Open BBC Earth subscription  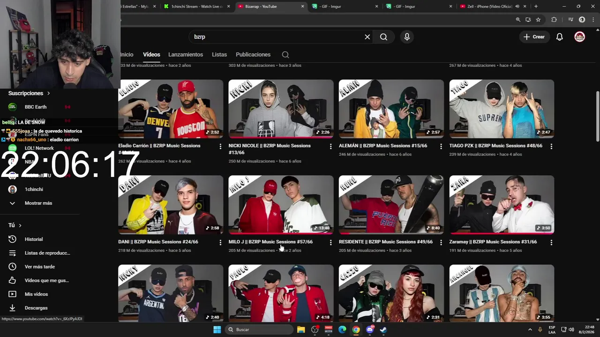[36, 107]
